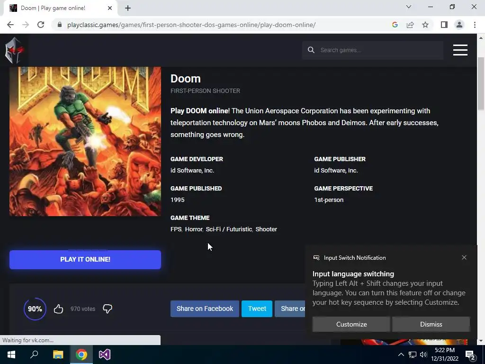Select the Doom browser tab
The height and width of the screenshot is (364, 485).
[x=61, y=8]
